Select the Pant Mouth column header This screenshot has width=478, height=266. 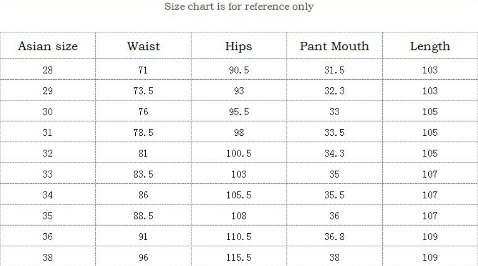tap(334, 46)
